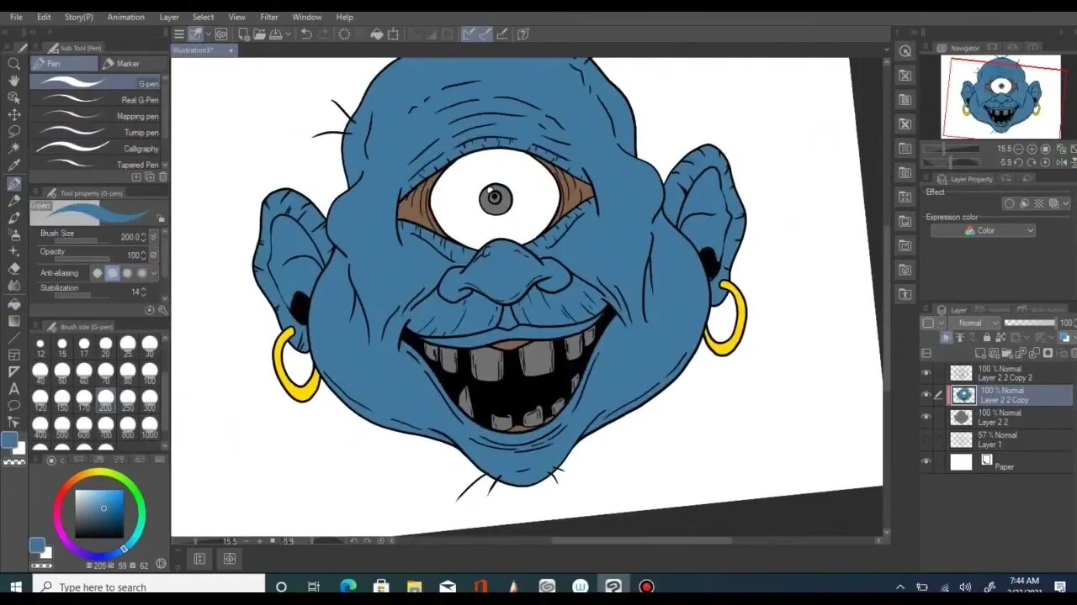The height and width of the screenshot is (605, 1077).
Task: Zoom out in Navigator panel
Action: coord(1020,149)
